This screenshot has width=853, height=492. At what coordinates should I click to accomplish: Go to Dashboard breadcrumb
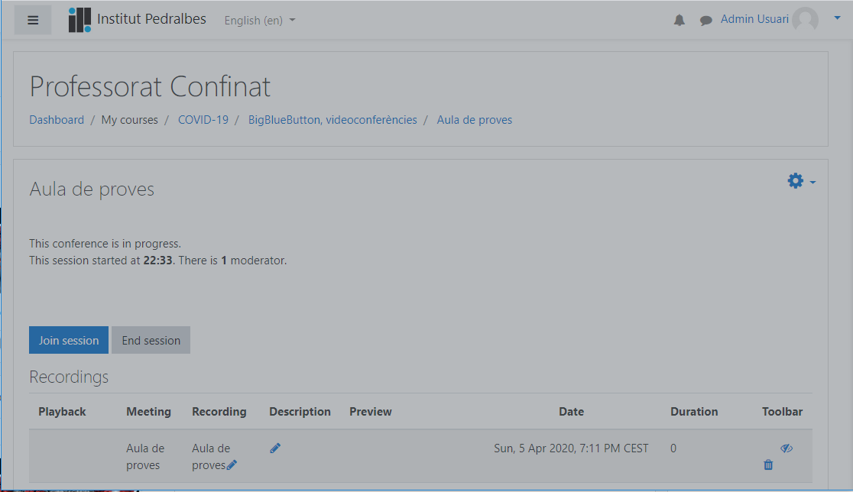point(57,120)
